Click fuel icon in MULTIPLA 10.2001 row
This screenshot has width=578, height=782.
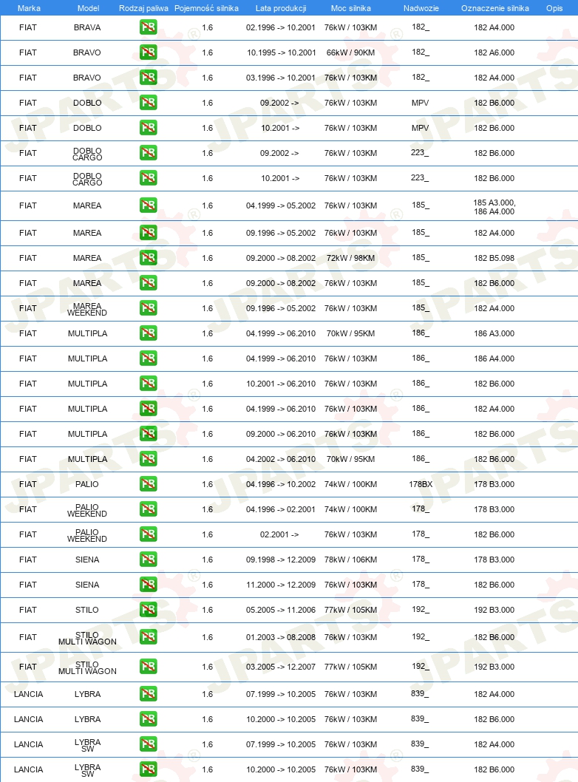(x=148, y=384)
